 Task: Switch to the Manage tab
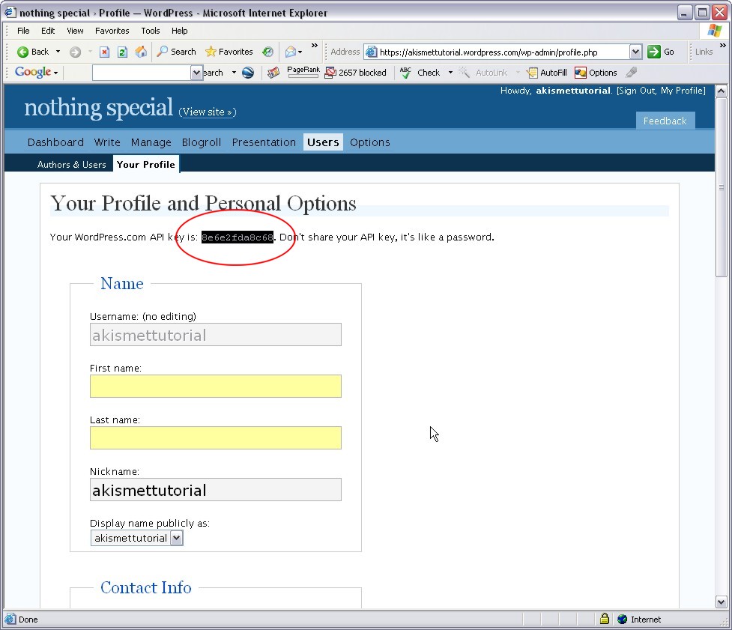pyautogui.click(x=151, y=142)
